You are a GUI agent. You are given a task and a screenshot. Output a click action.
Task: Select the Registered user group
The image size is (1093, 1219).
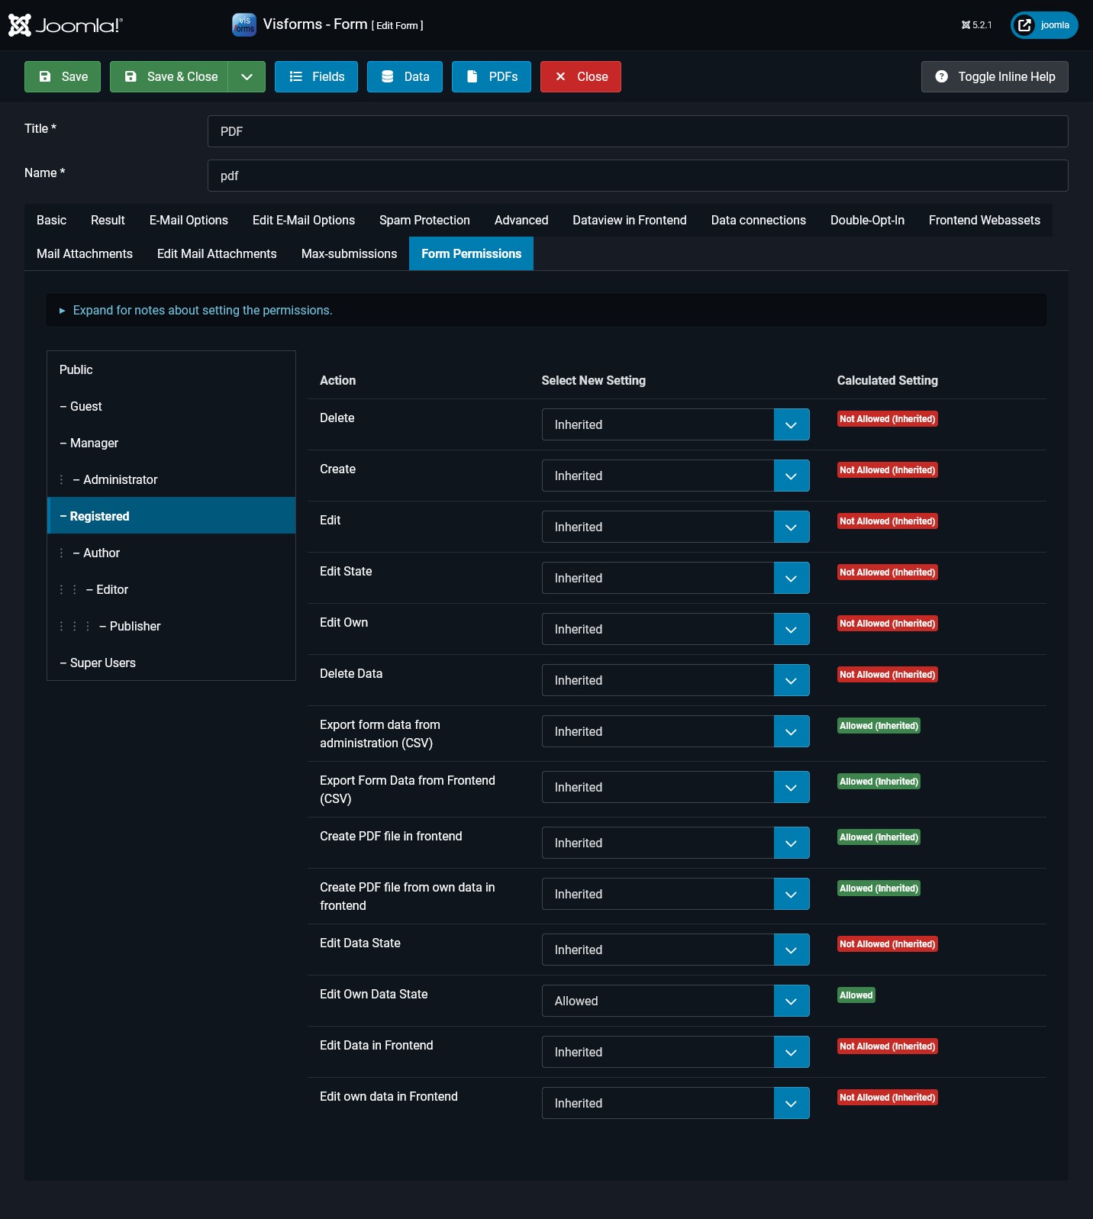171,516
